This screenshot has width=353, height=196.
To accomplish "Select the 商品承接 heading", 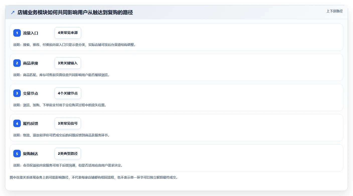I will [x=31, y=63].
